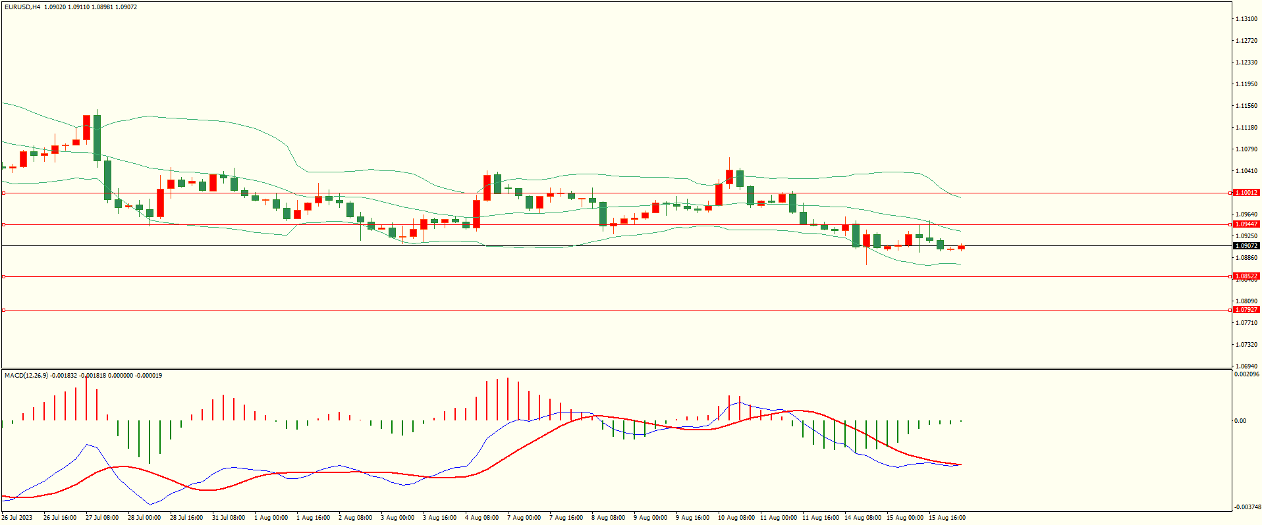
Task: Select the 1.09447 horizontal line price tag
Action: click(x=1246, y=224)
